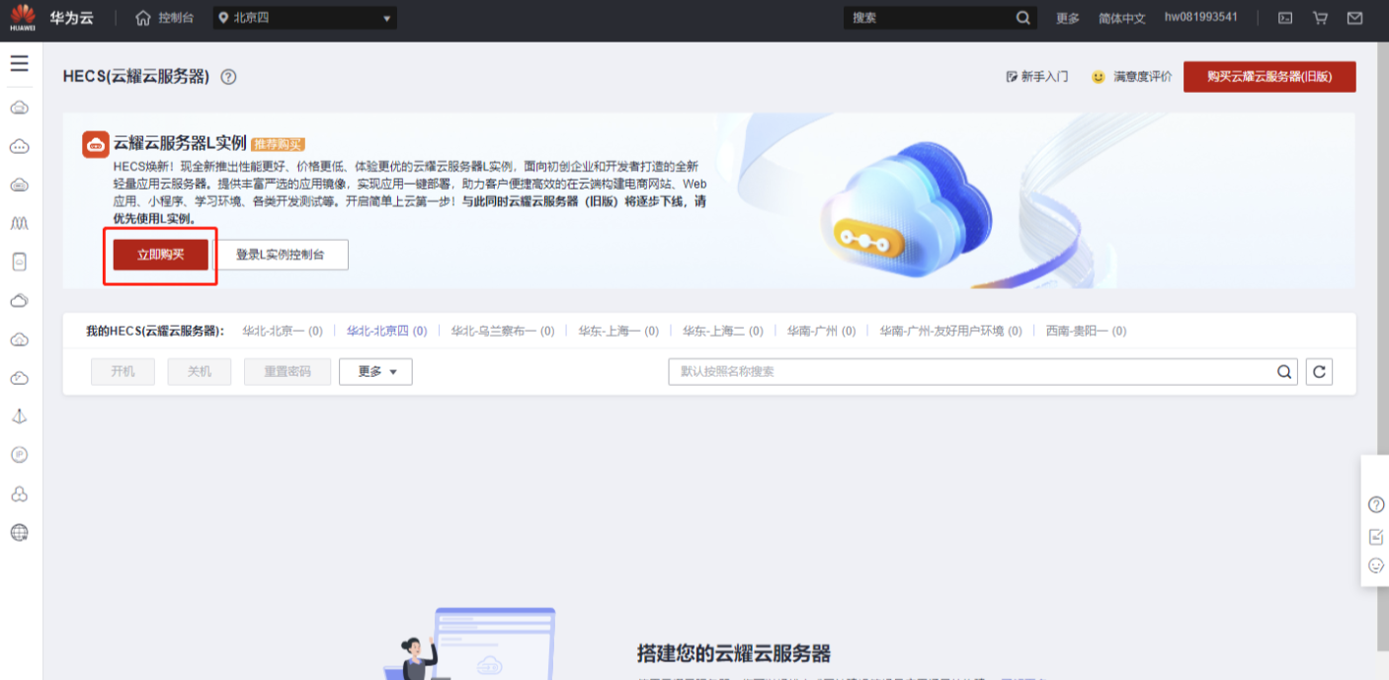Open the hamburger service list menu
Viewport: 1389px width, 680px height.
point(19,64)
